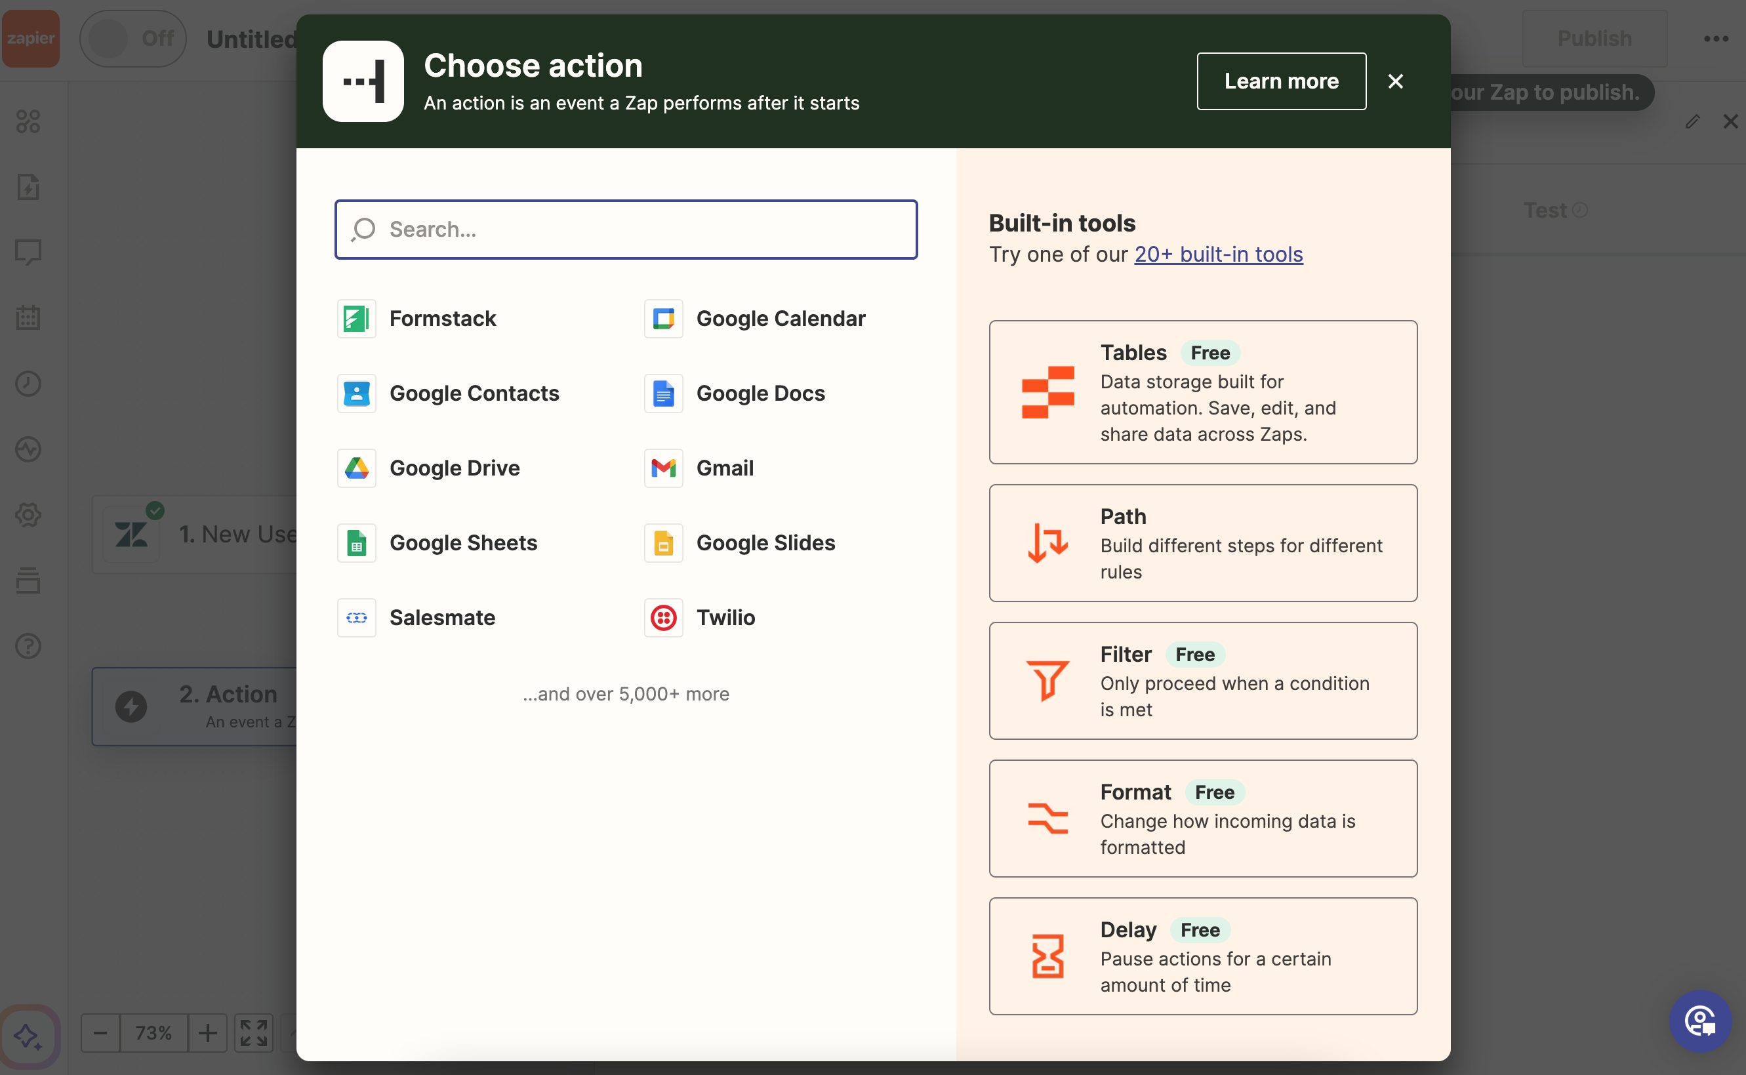Open the three-dot more menu
1746x1075 pixels.
tap(1715, 39)
